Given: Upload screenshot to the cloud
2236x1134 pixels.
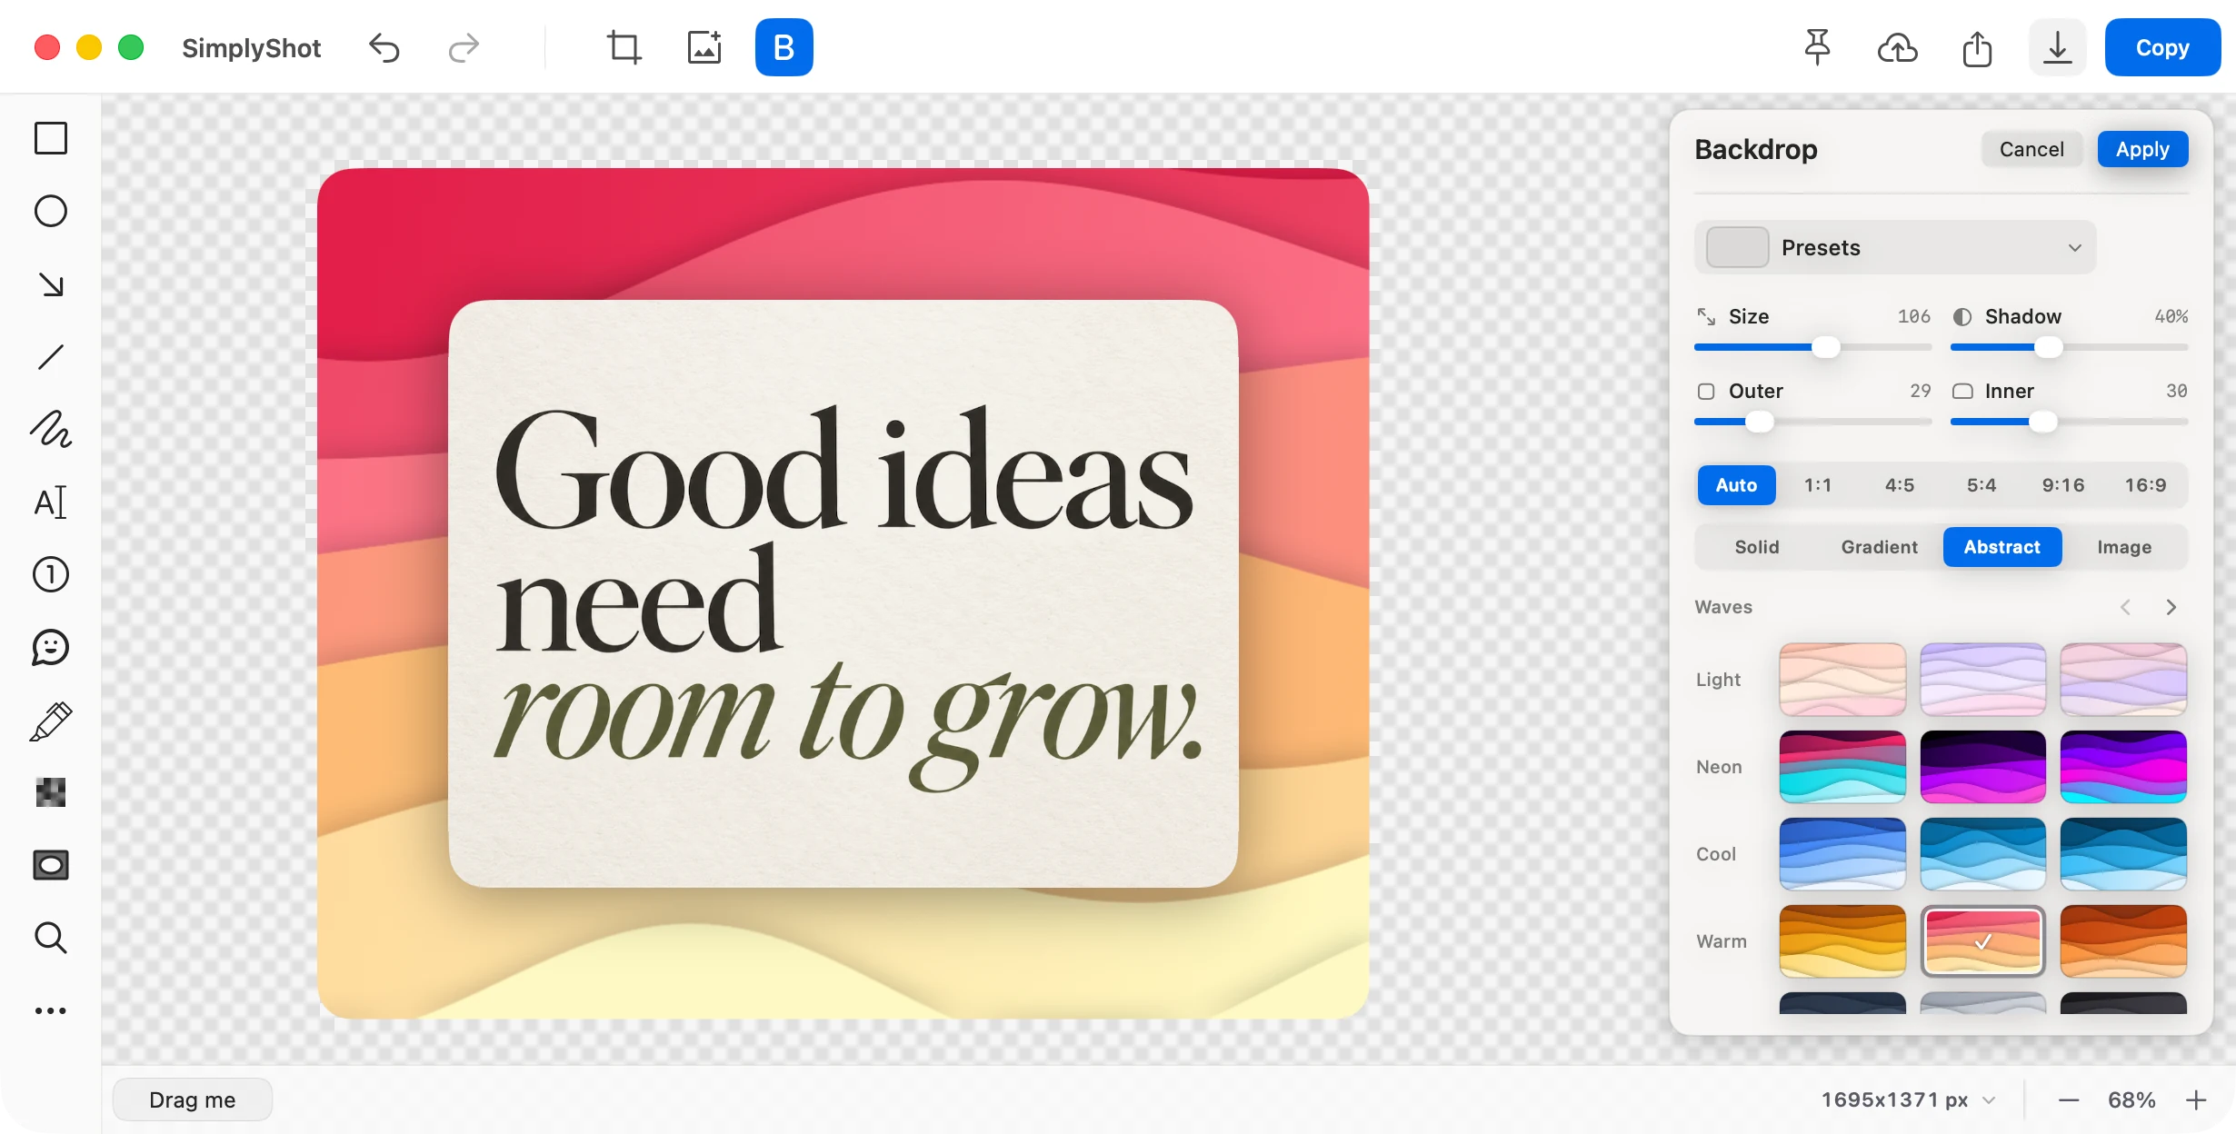Looking at the screenshot, I should point(1898,47).
